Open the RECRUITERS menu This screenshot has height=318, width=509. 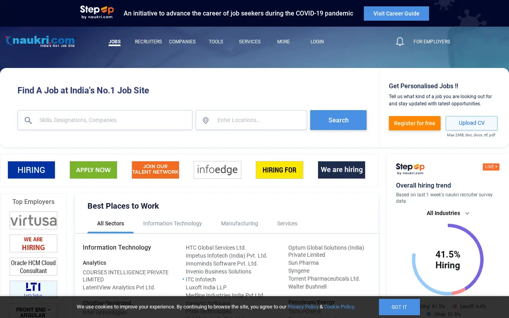(148, 42)
